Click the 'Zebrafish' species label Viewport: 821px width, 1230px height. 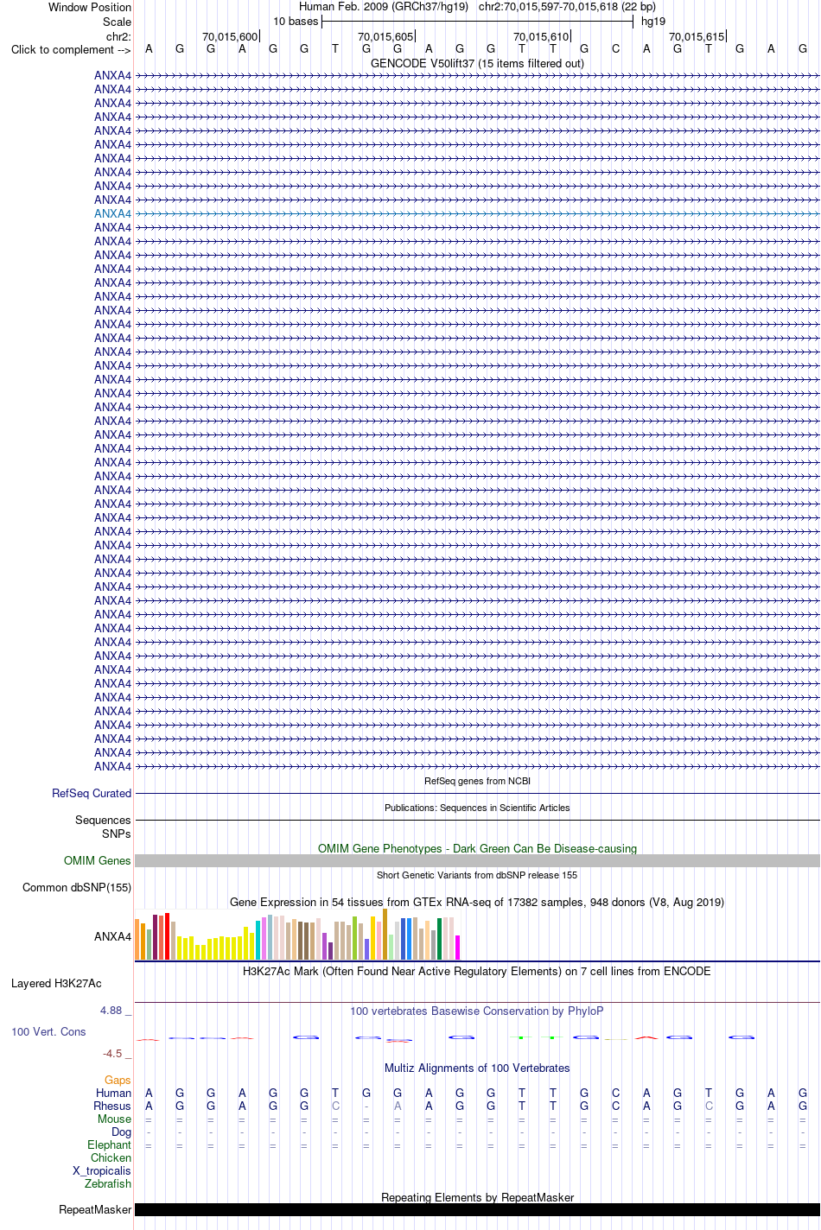click(x=108, y=1183)
